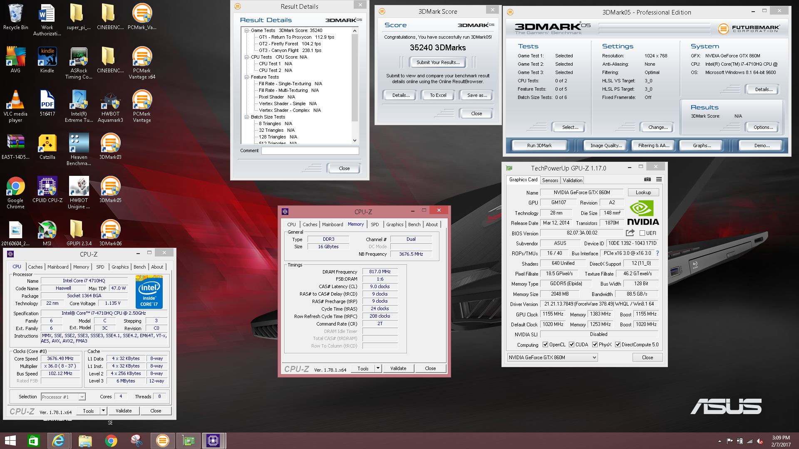Click the To Excel button
The image size is (799, 449).
(x=438, y=95)
